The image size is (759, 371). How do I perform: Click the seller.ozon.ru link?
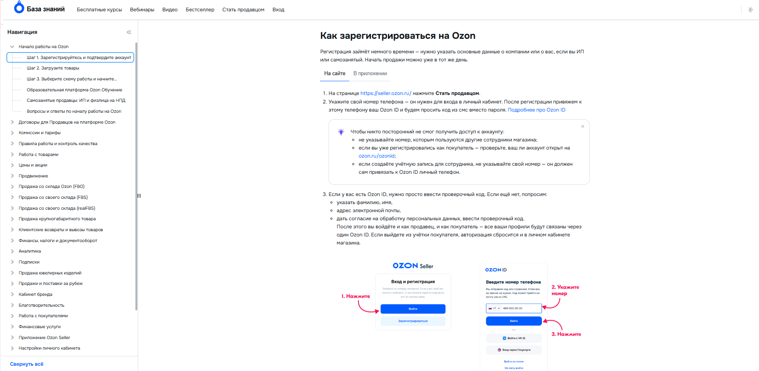(x=386, y=93)
